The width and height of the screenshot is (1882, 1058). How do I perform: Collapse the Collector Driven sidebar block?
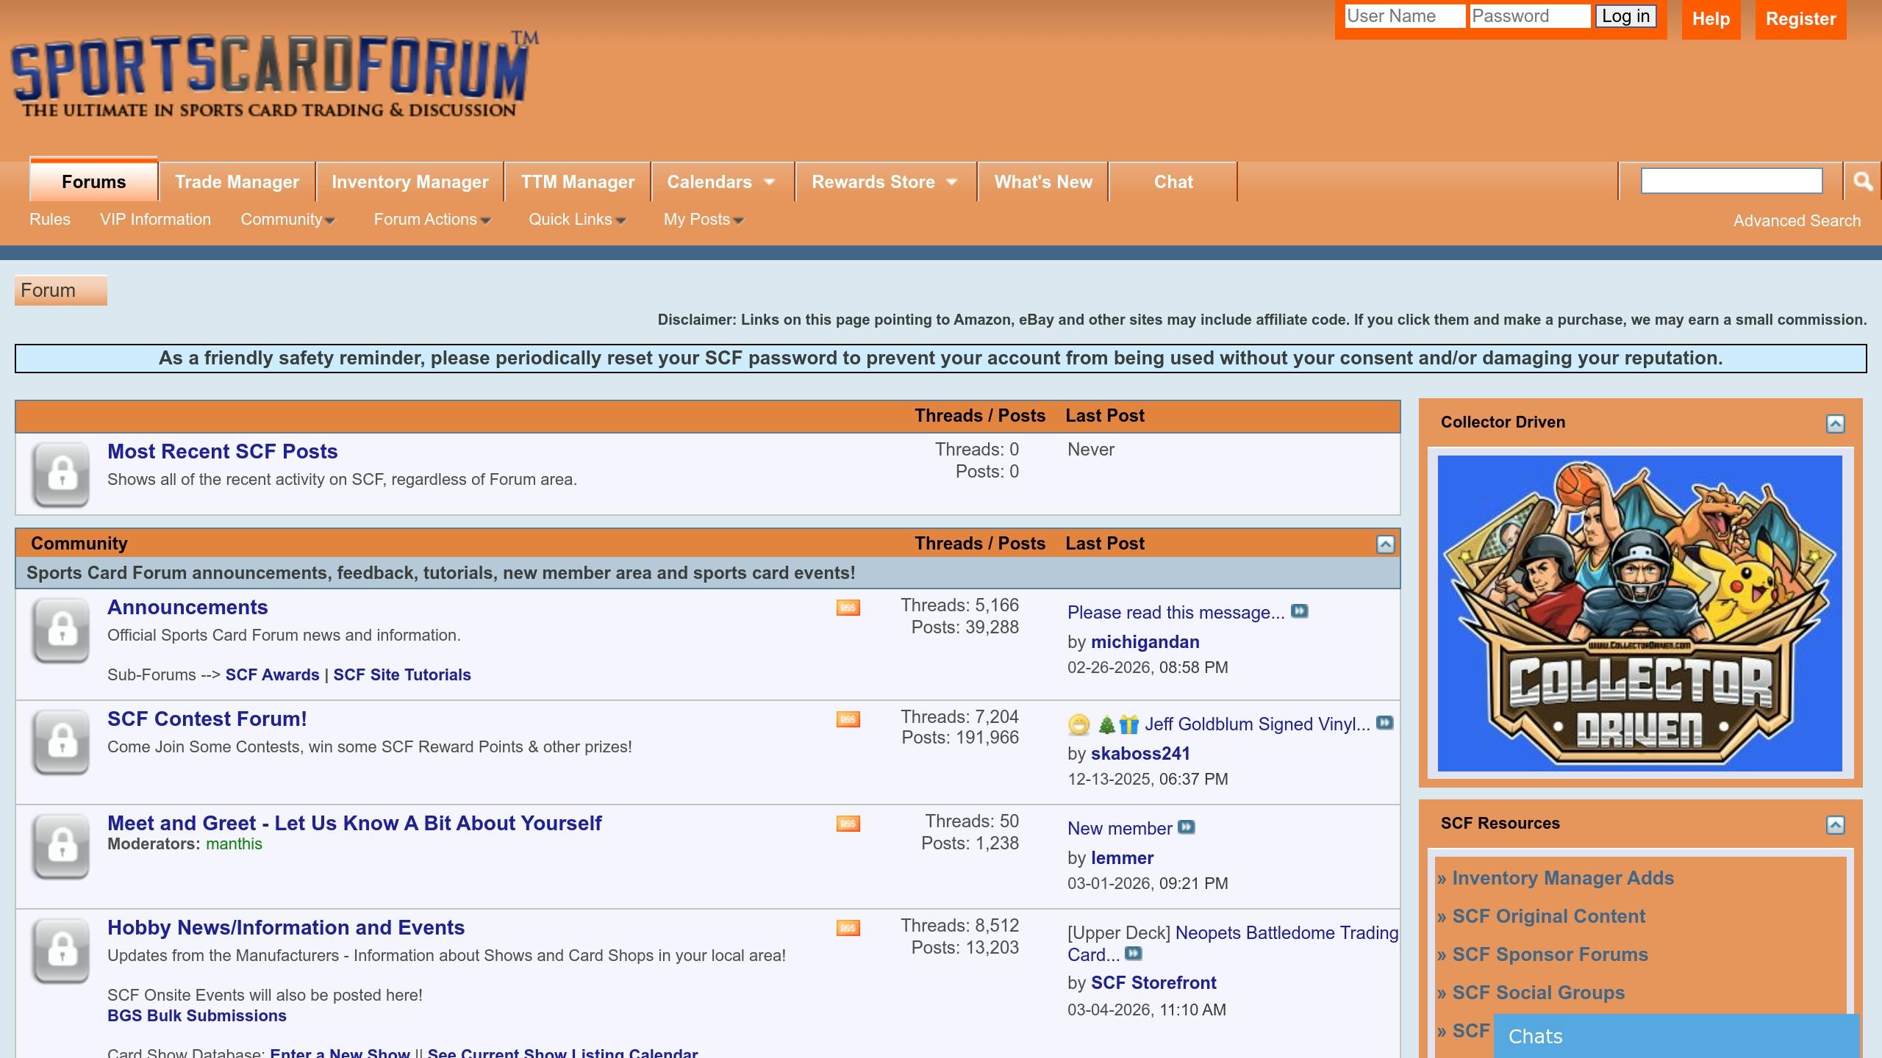pyautogui.click(x=1835, y=424)
